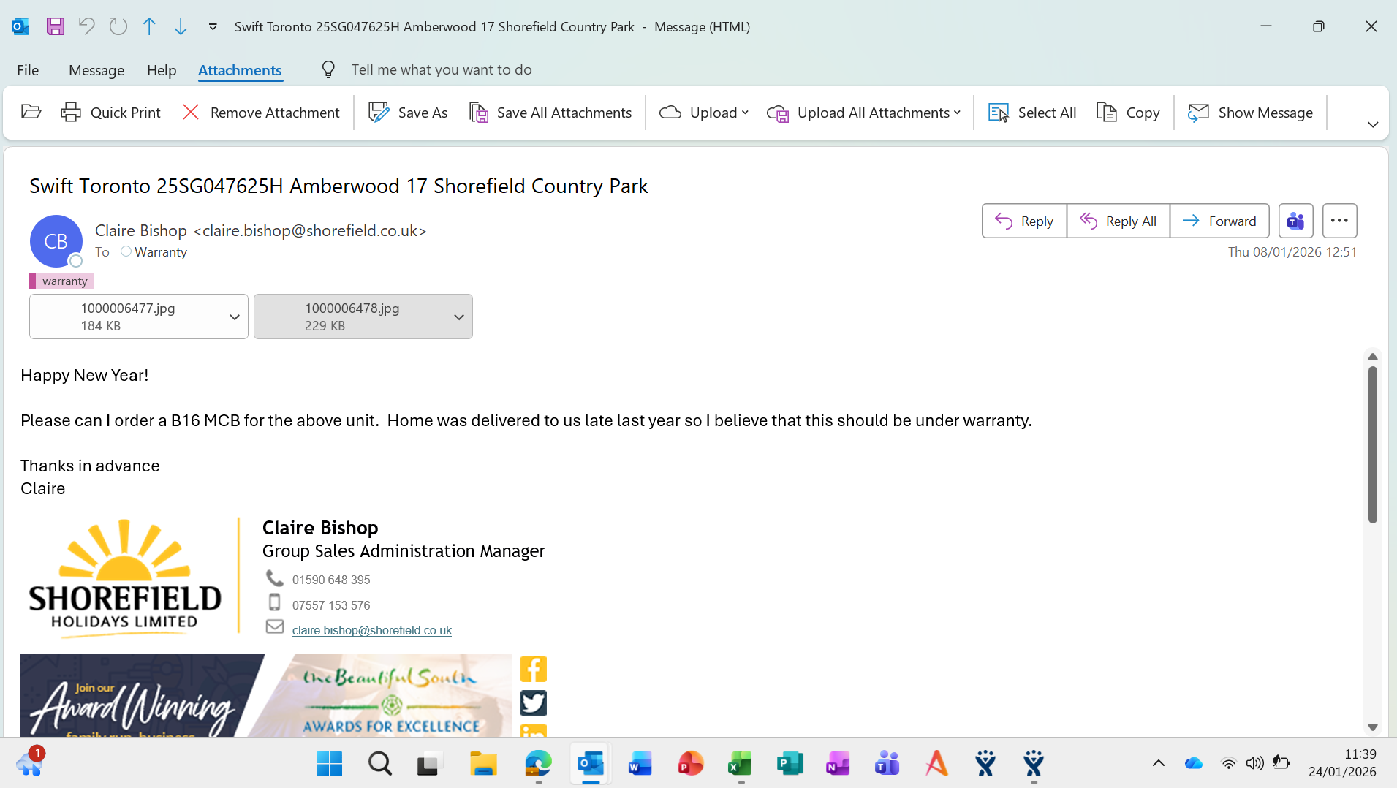Open Windows Start menu
1397x788 pixels.
point(330,764)
